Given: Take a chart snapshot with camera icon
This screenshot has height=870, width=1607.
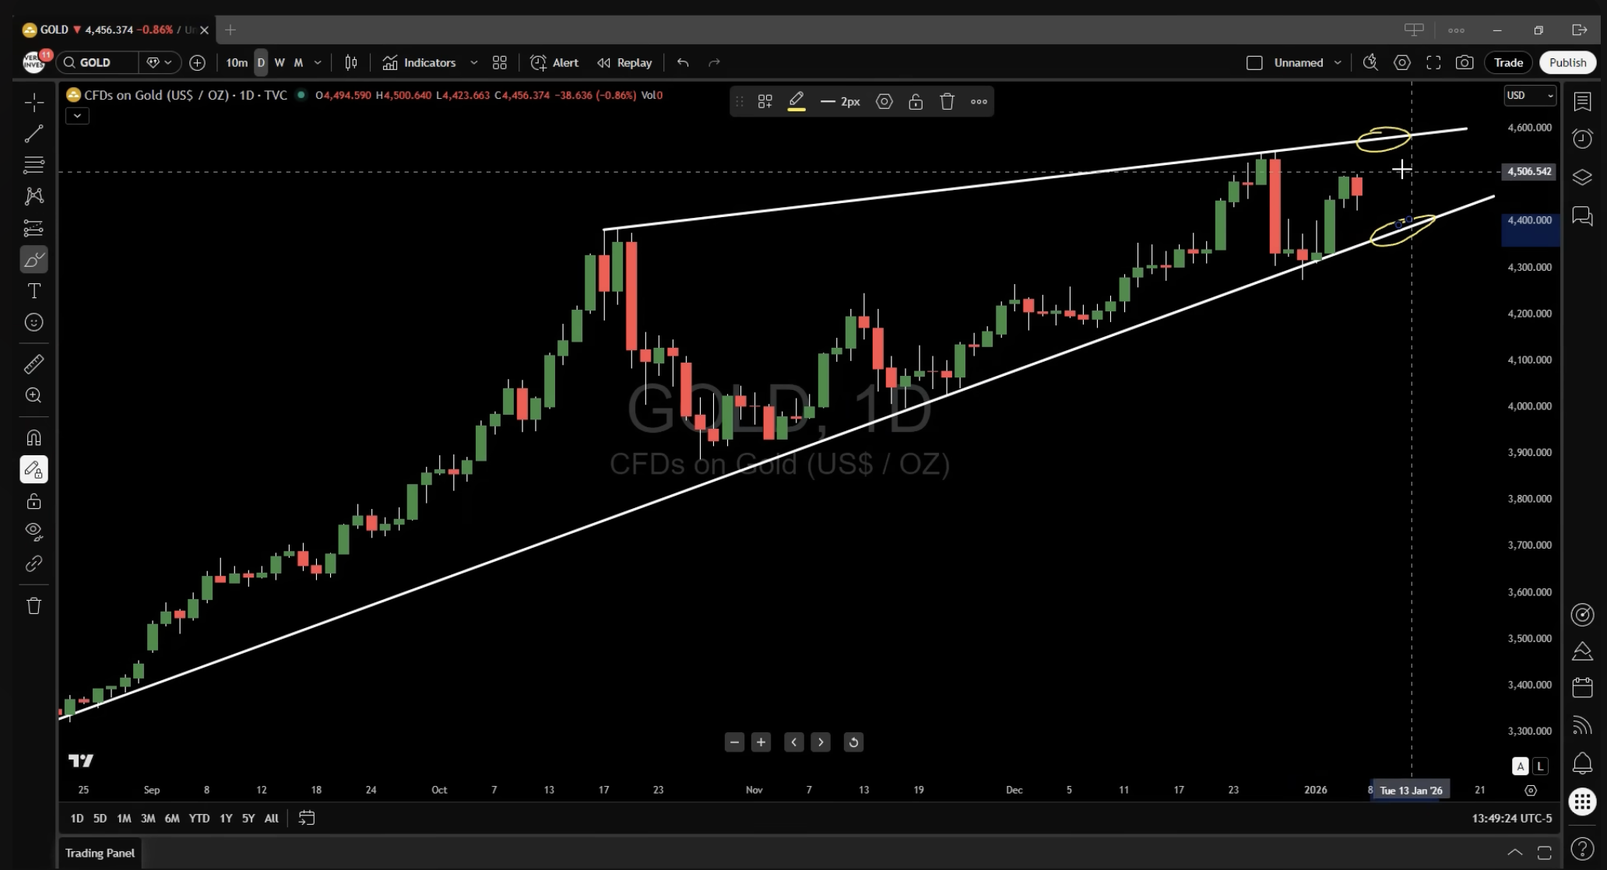Looking at the screenshot, I should (1465, 62).
